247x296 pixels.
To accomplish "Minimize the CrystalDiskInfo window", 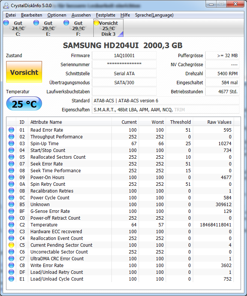I will pyautogui.click(x=211, y=4).
